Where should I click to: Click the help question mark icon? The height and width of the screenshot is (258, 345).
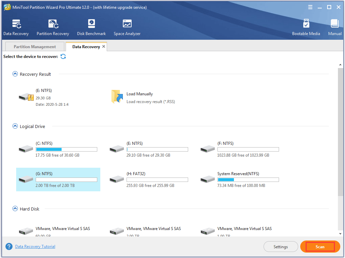8,246
